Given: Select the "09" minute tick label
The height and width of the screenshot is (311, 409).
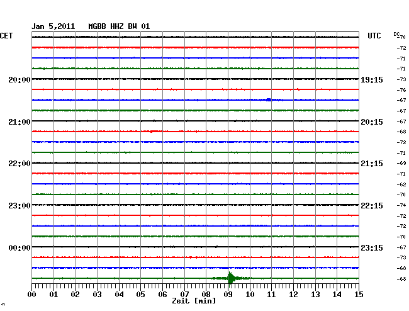Looking at the screenshot, I should [228, 294].
